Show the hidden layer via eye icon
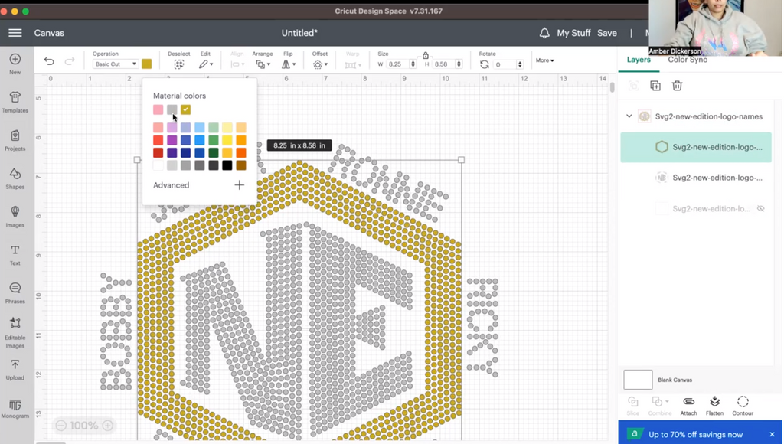Image resolution: width=784 pixels, height=444 pixels. [760, 208]
